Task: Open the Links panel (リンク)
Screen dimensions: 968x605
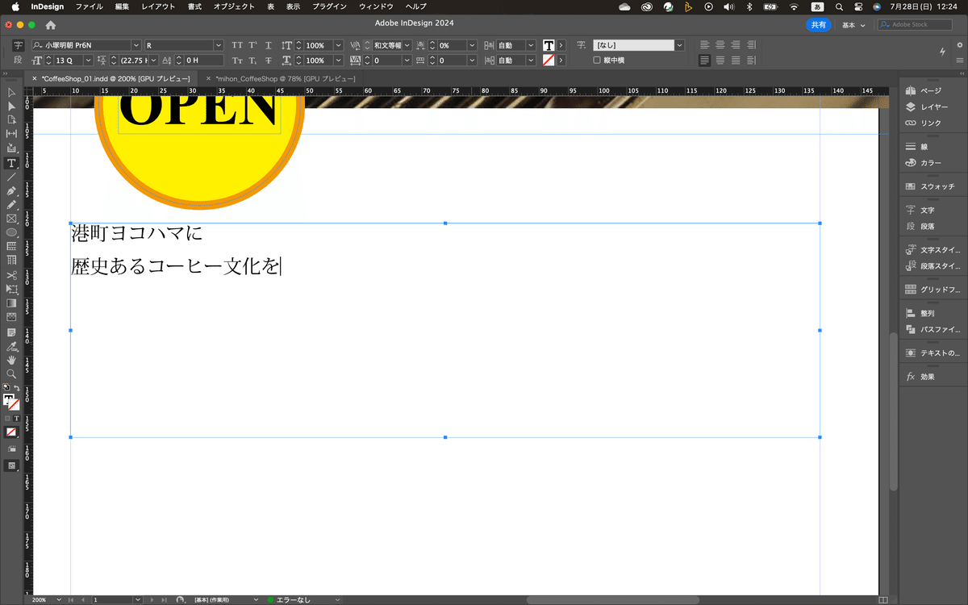Action: tap(924, 123)
